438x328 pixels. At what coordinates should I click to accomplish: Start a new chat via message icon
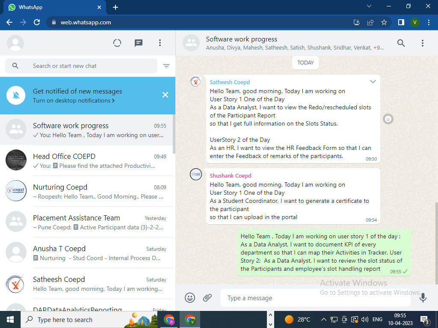(x=139, y=43)
